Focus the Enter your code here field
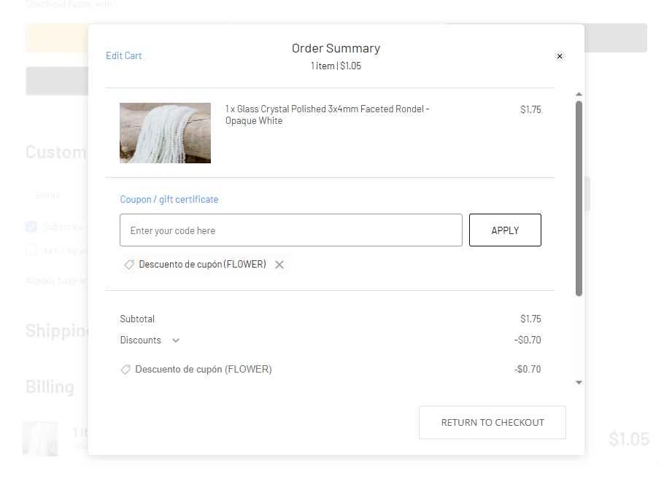 [x=291, y=230]
